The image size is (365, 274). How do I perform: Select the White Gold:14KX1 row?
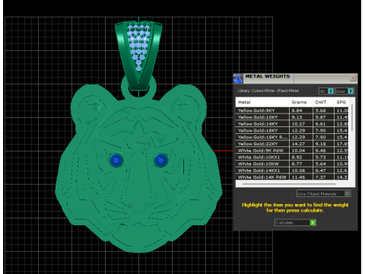point(293,170)
